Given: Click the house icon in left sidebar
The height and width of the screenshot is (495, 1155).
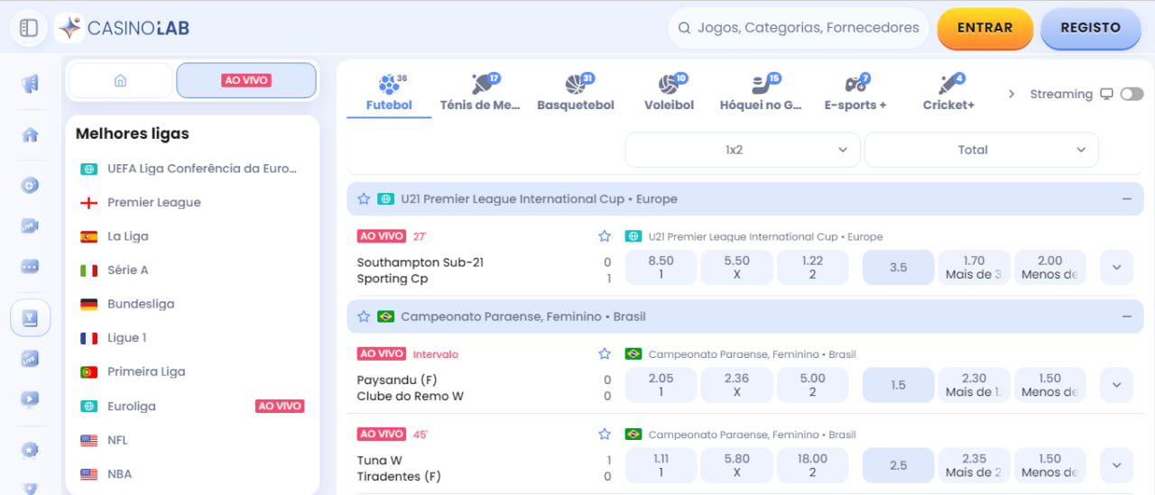Looking at the screenshot, I should [30, 135].
